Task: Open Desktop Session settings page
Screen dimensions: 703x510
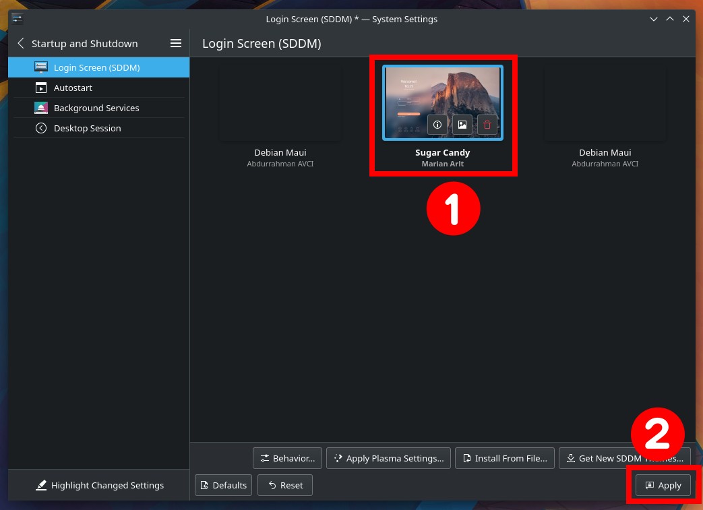Action: coord(98,128)
